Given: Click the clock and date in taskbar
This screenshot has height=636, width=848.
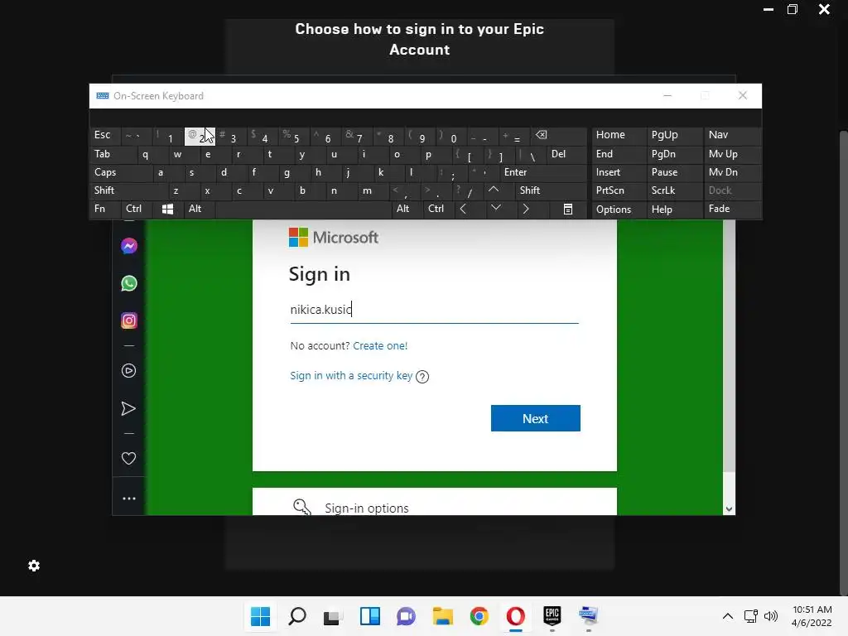Looking at the screenshot, I should (812, 616).
